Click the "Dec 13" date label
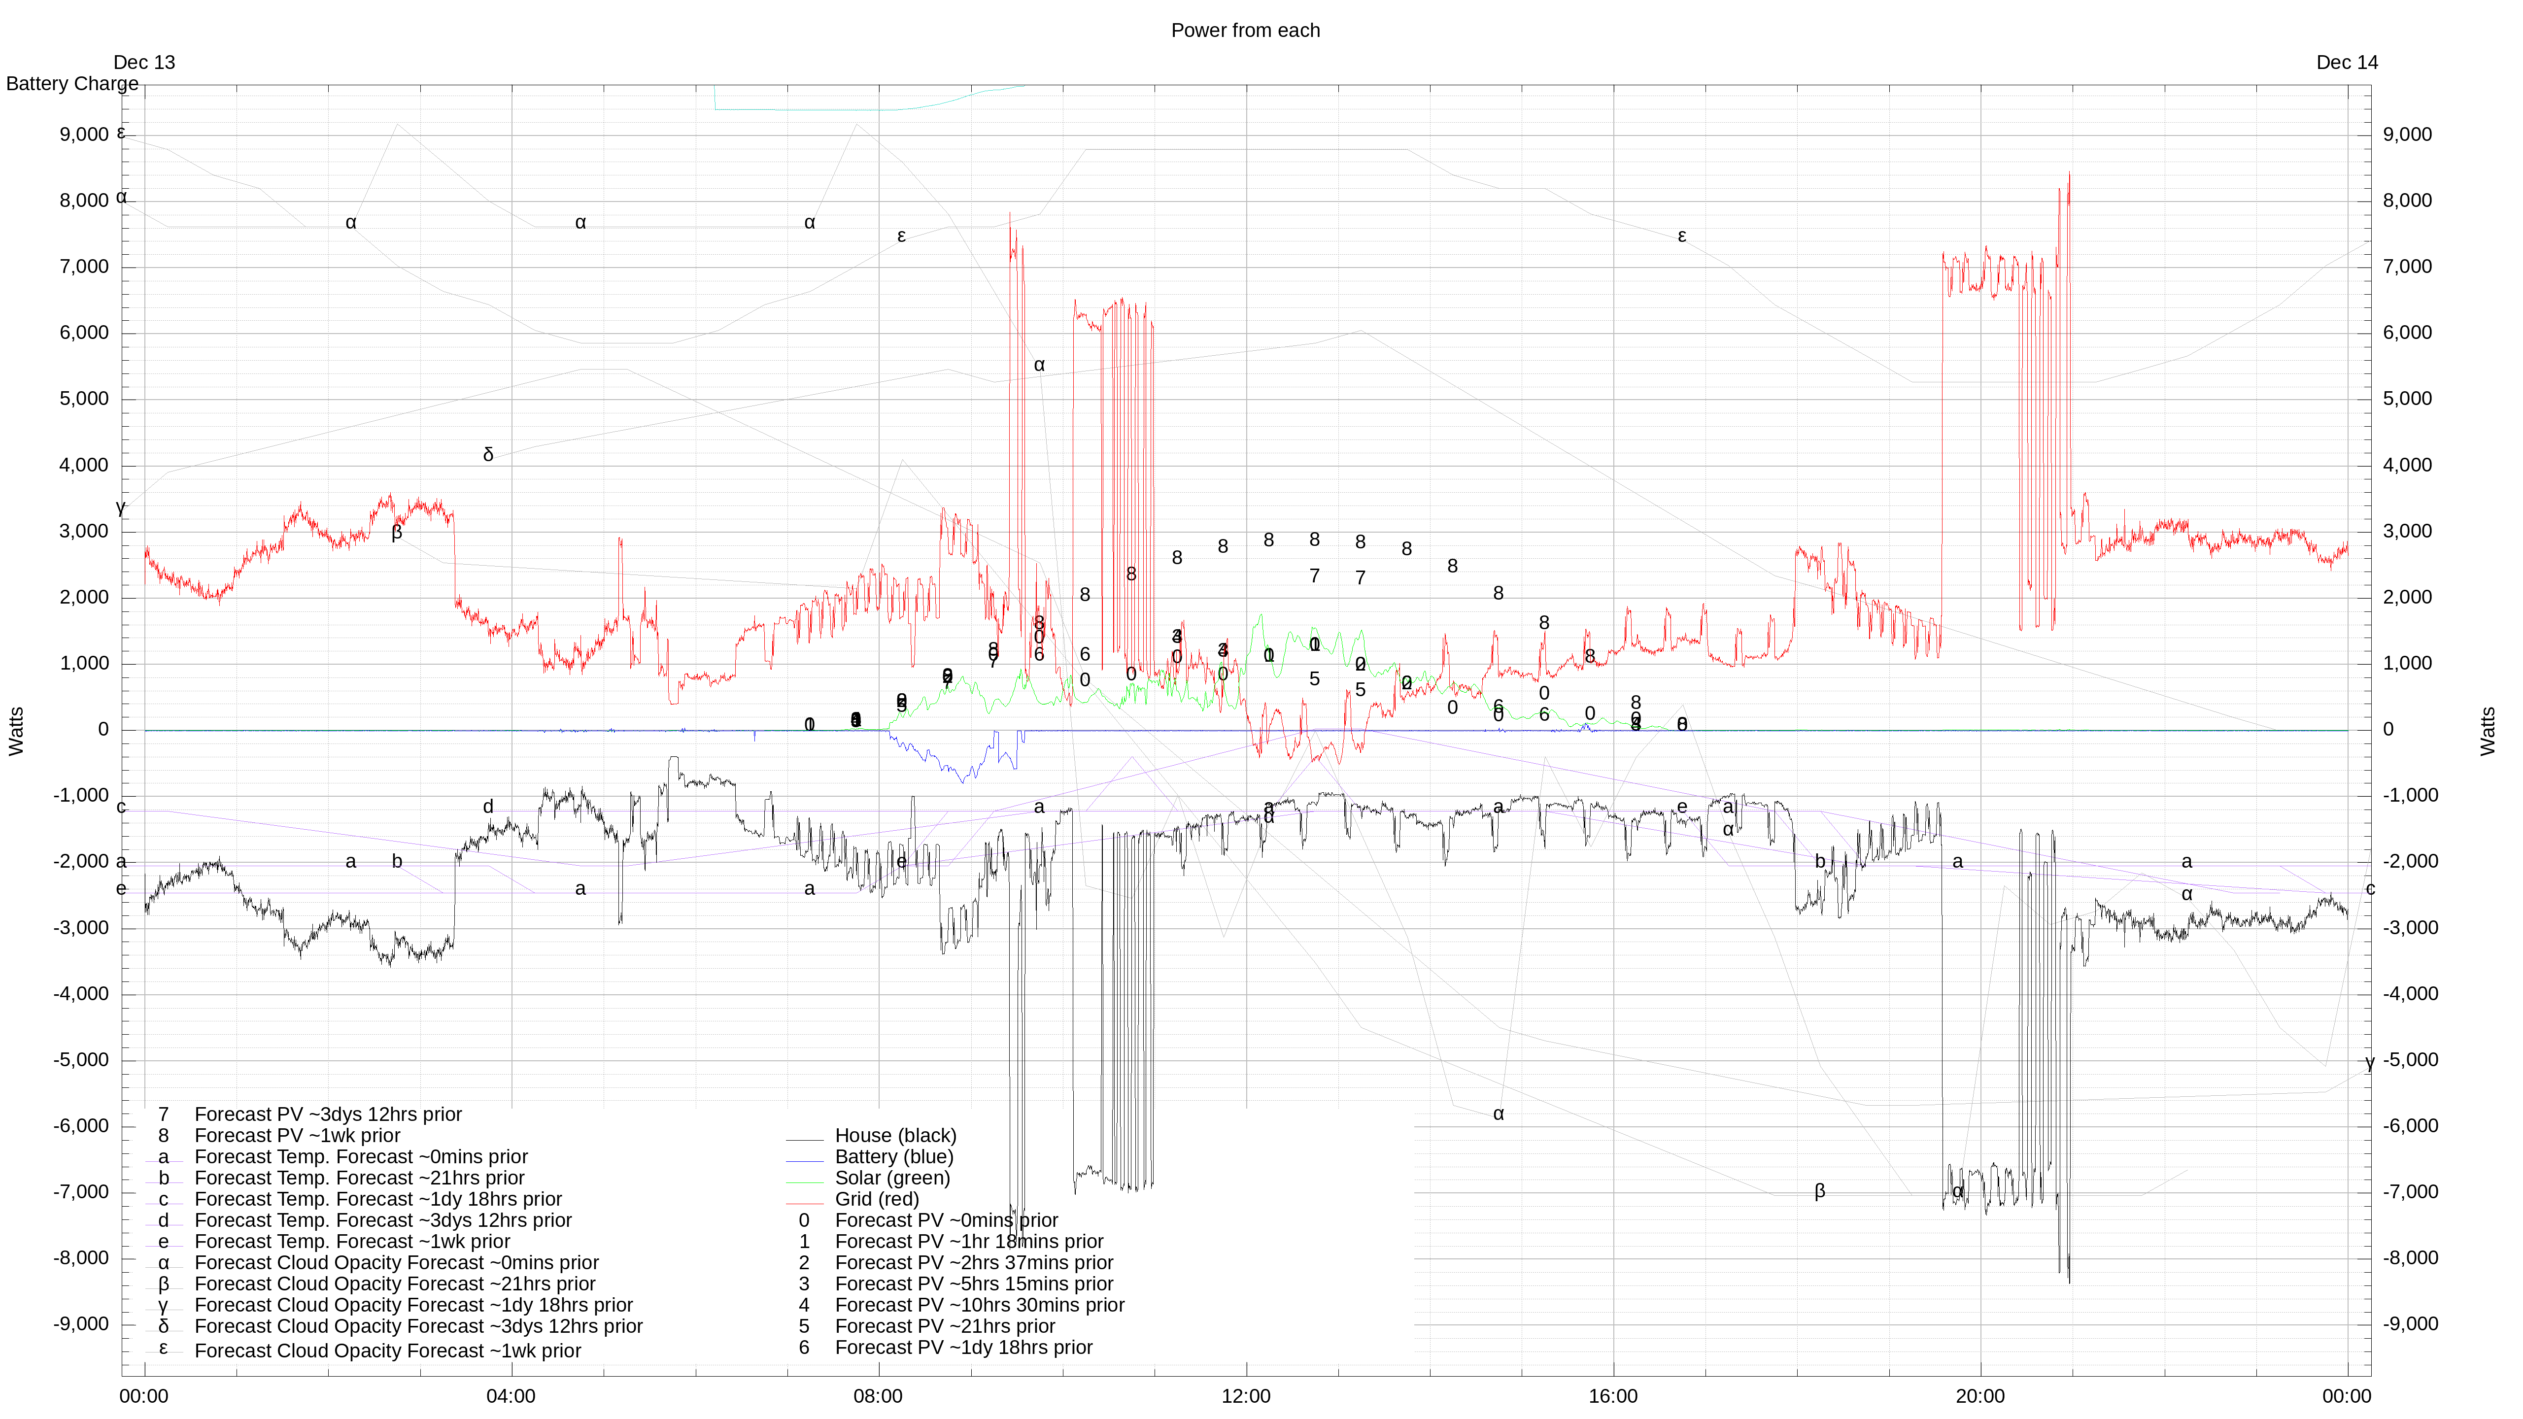This screenshot has width=2523, height=1419. pyautogui.click(x=144, y=63)
